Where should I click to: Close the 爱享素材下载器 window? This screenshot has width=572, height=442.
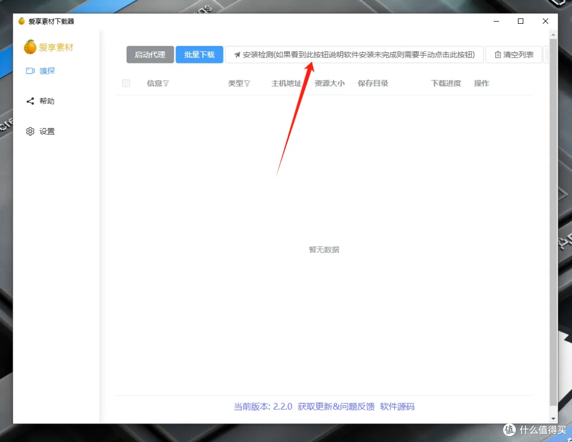[546, 21]
